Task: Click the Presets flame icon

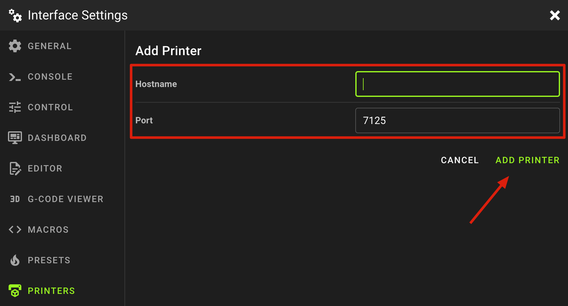Action: [x=15, y=260]
